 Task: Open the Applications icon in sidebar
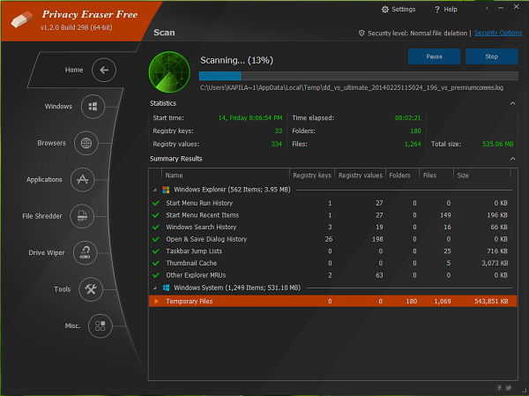coord(82,180)
